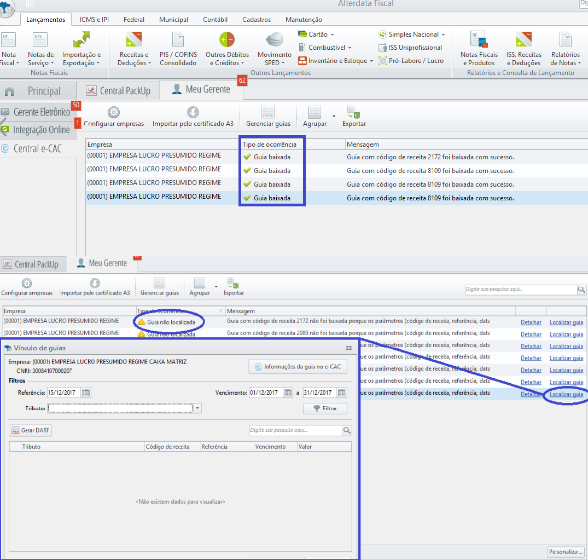
Task: Open Notas de Serviço in the ribbon
Action: pyautogui.click(x=40, y=49)
